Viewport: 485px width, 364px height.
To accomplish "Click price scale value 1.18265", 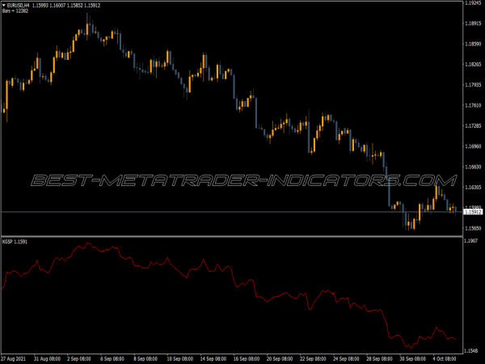I will coord(473,65).
